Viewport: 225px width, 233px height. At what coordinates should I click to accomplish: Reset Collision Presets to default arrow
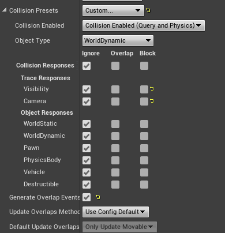pos(148,10)
